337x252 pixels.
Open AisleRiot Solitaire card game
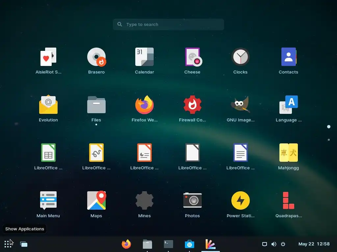[48, 61]
